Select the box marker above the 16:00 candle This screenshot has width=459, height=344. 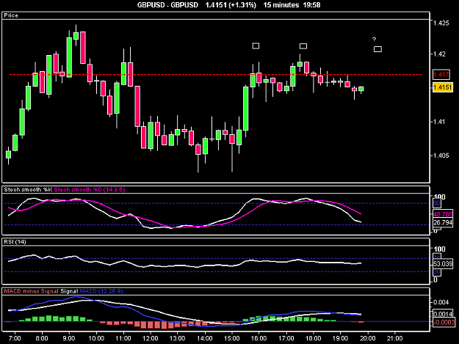tap(256, 46)
